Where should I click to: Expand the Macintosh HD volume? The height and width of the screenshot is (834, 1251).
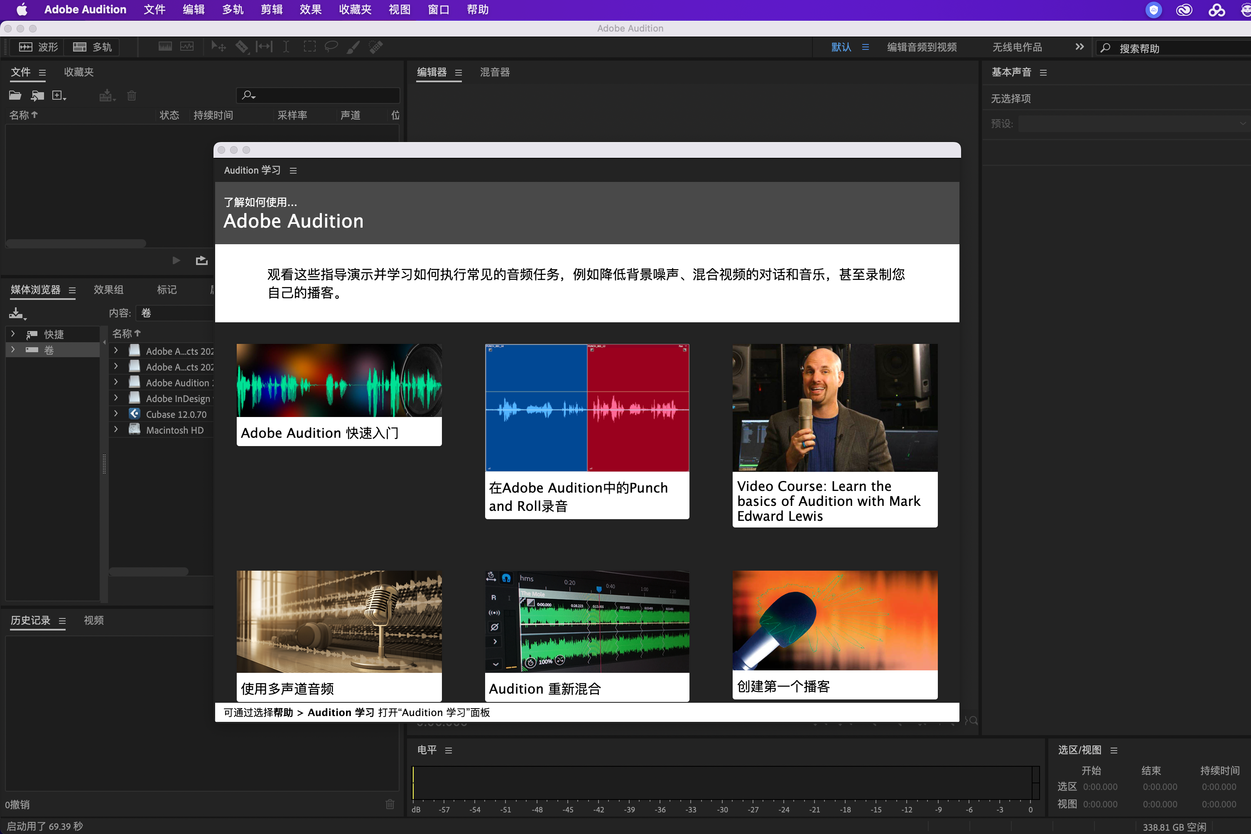coord(116,429)
